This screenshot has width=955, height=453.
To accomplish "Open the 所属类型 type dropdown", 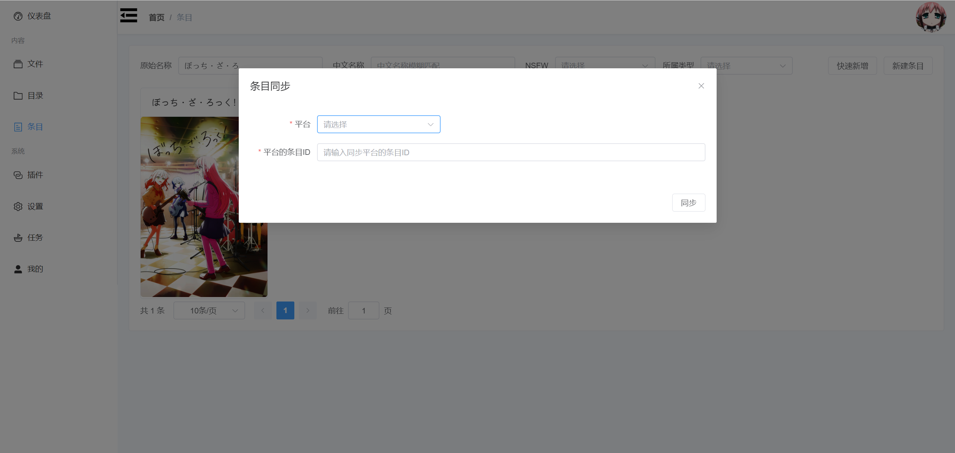I will (746, 66).
